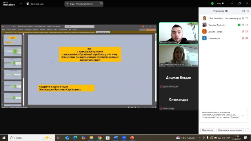This screenshot has width=251, height=141.
Task: Select Yaroslav Zhutinsky's video tile
Action: [x=178, y=33]
